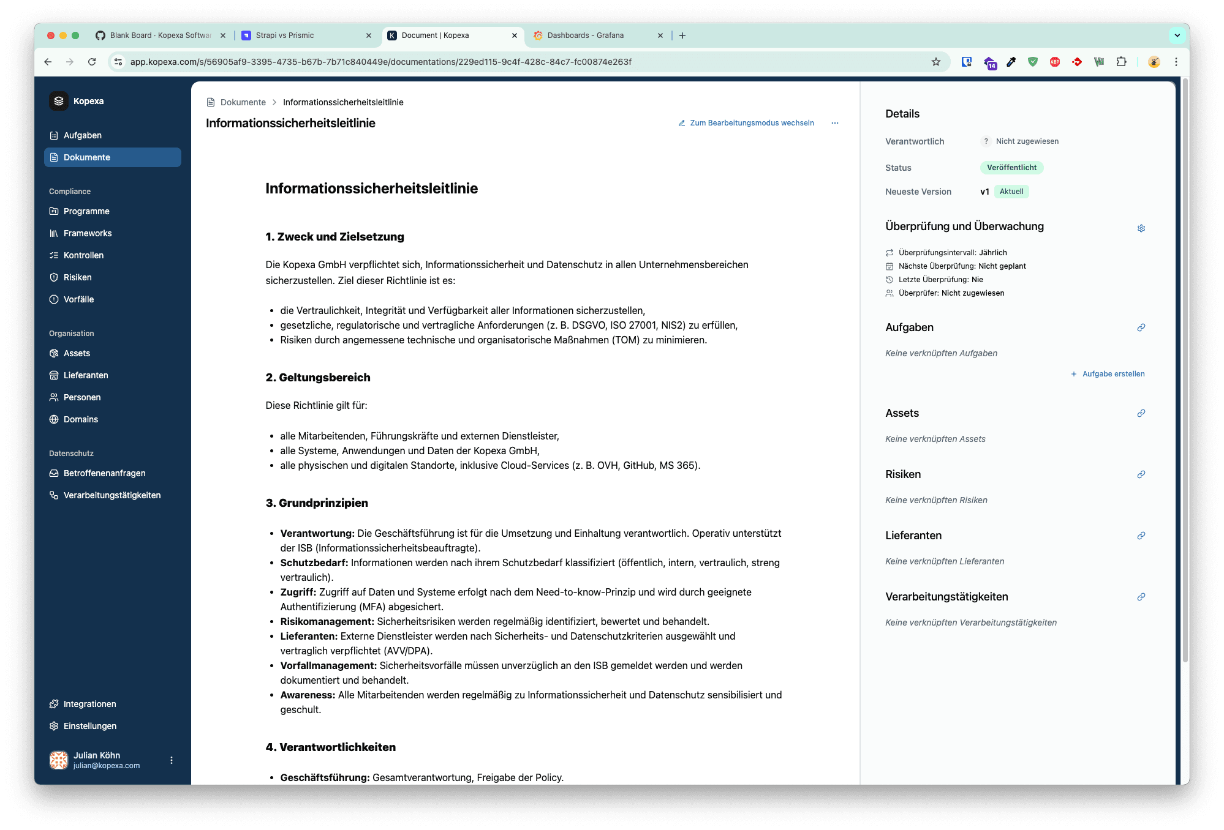
Task: Open Integrationen from the sidebar
Action: coord(89,703)
